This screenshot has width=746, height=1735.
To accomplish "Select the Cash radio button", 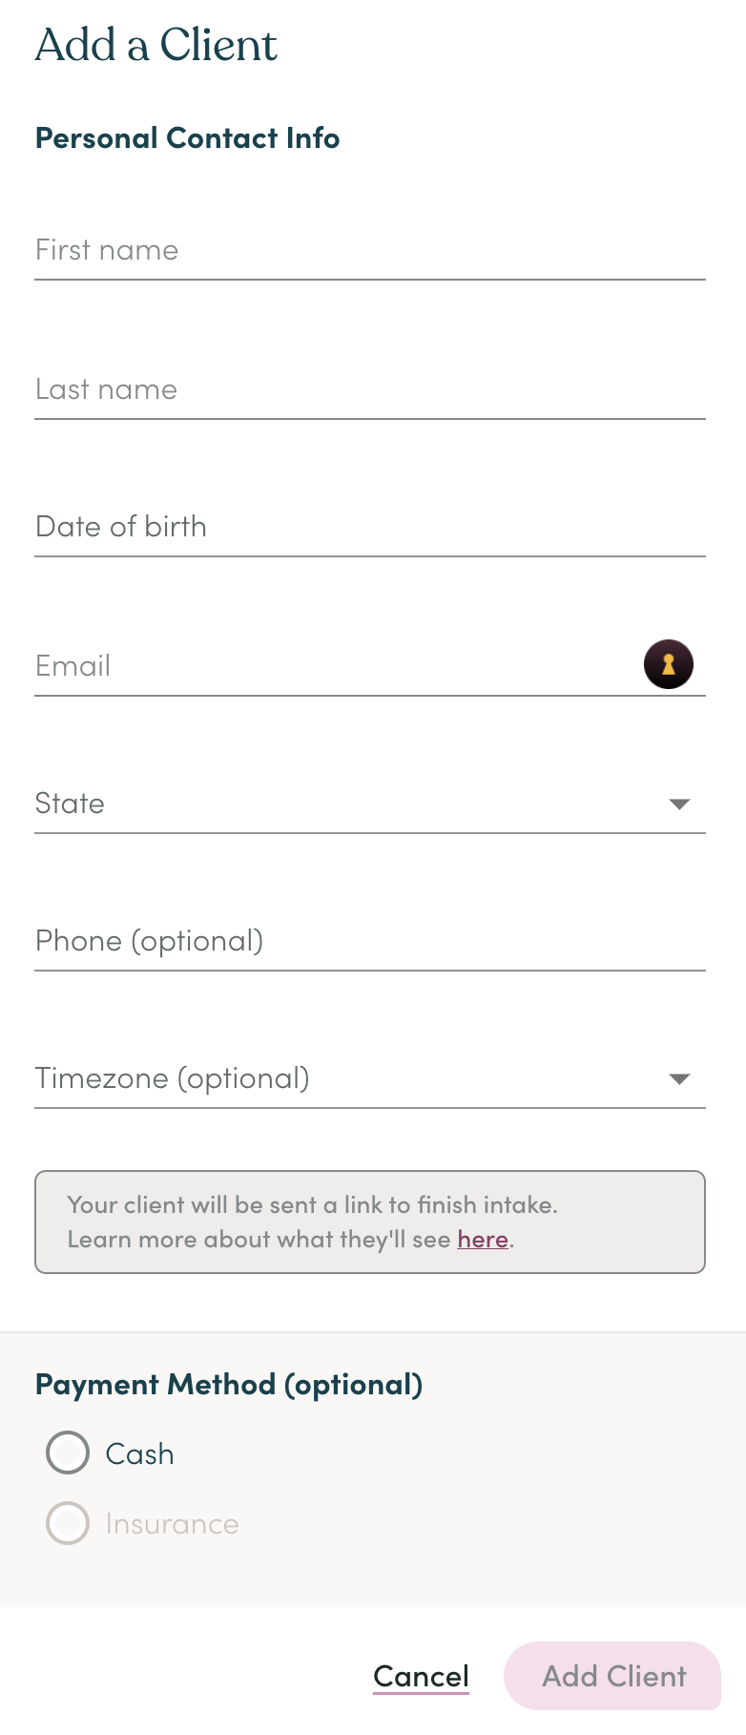I will point(68,1453).
